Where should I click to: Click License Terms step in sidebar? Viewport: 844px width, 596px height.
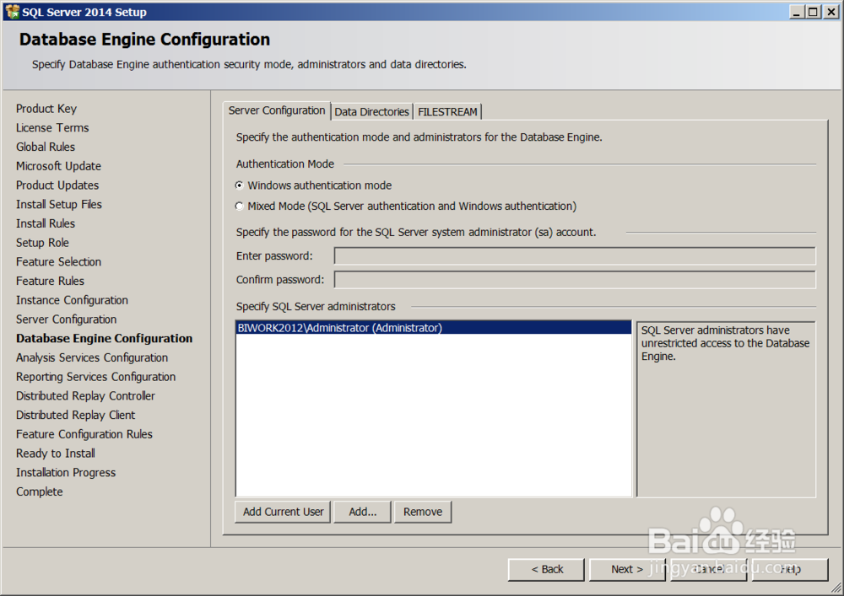52,128
